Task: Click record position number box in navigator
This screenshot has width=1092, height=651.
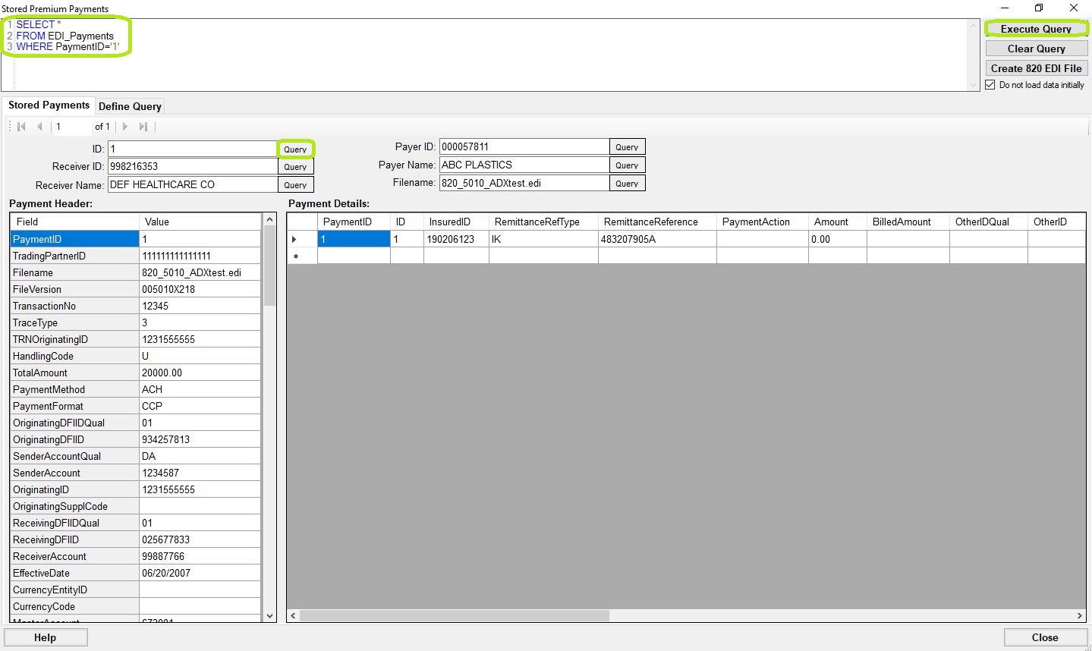Action: [71, 127]
